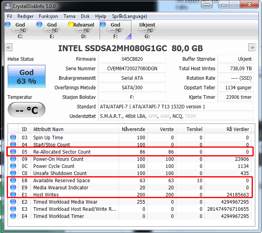
Task: Click the Attributt Navn column header
Action: [75, 129]
